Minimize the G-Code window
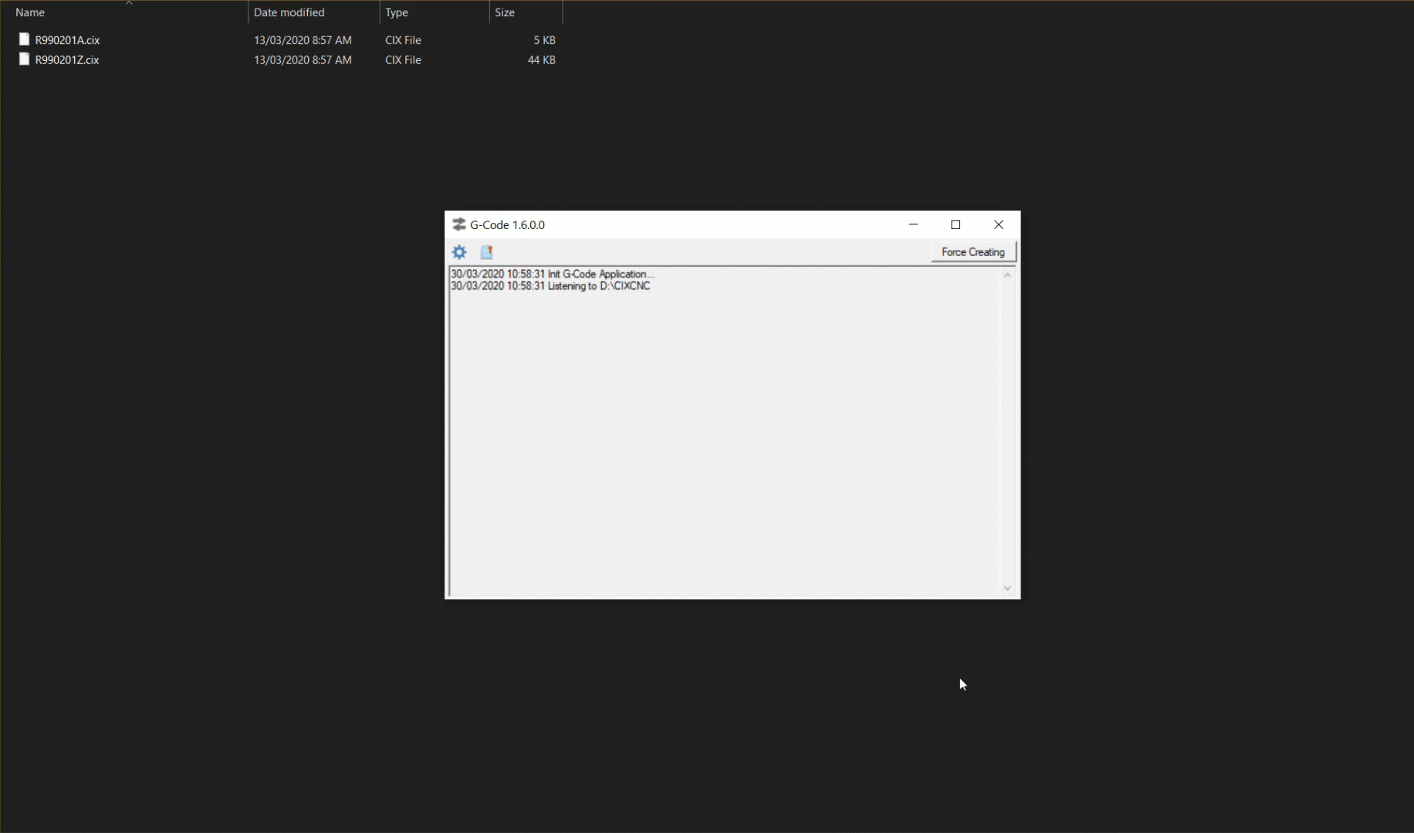Viewport: 1414px width, 833px height. 913,224
